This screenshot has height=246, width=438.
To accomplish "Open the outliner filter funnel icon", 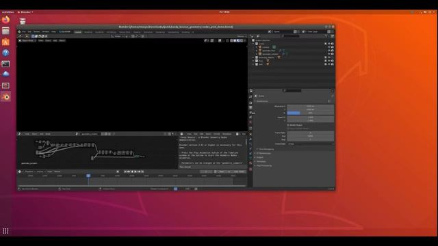I will point(326,36).
